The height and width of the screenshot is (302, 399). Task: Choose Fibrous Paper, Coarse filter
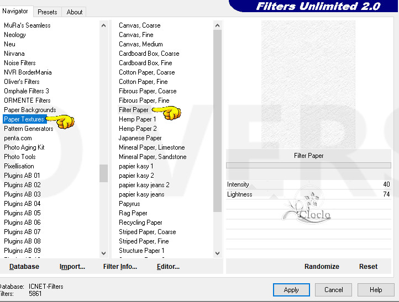(x=148, y=91)
